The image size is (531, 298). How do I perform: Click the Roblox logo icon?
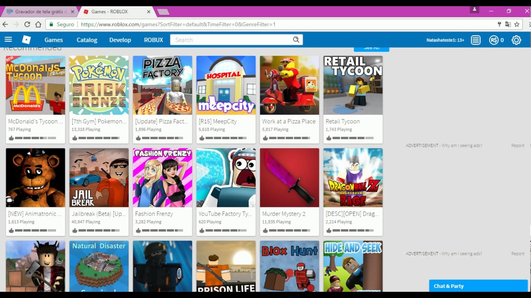(27, 40)
